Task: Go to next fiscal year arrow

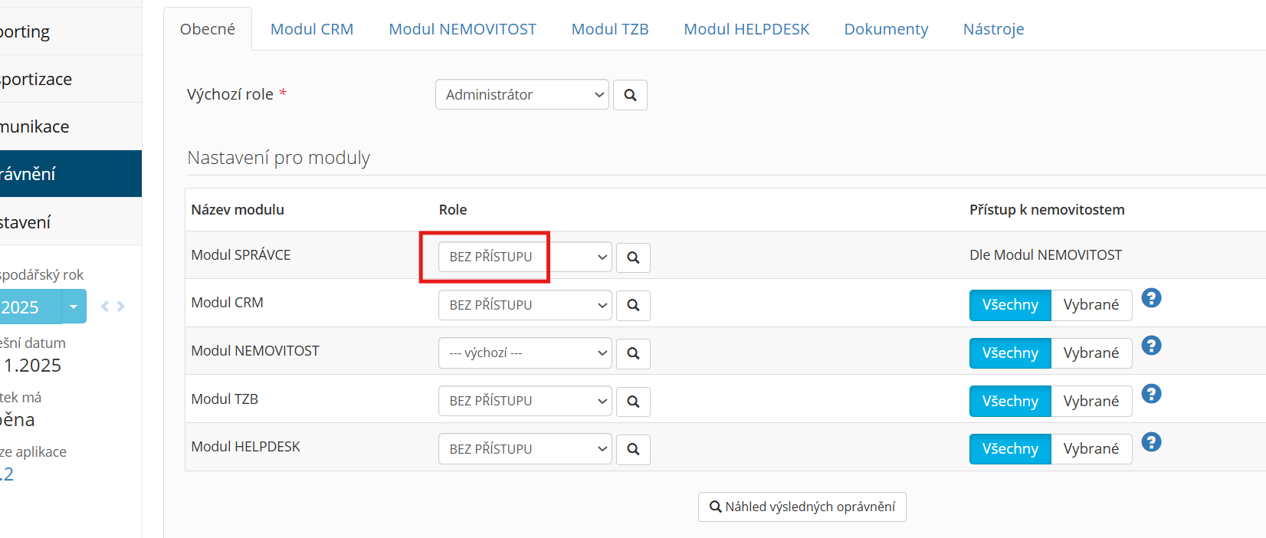Action: 120,307
